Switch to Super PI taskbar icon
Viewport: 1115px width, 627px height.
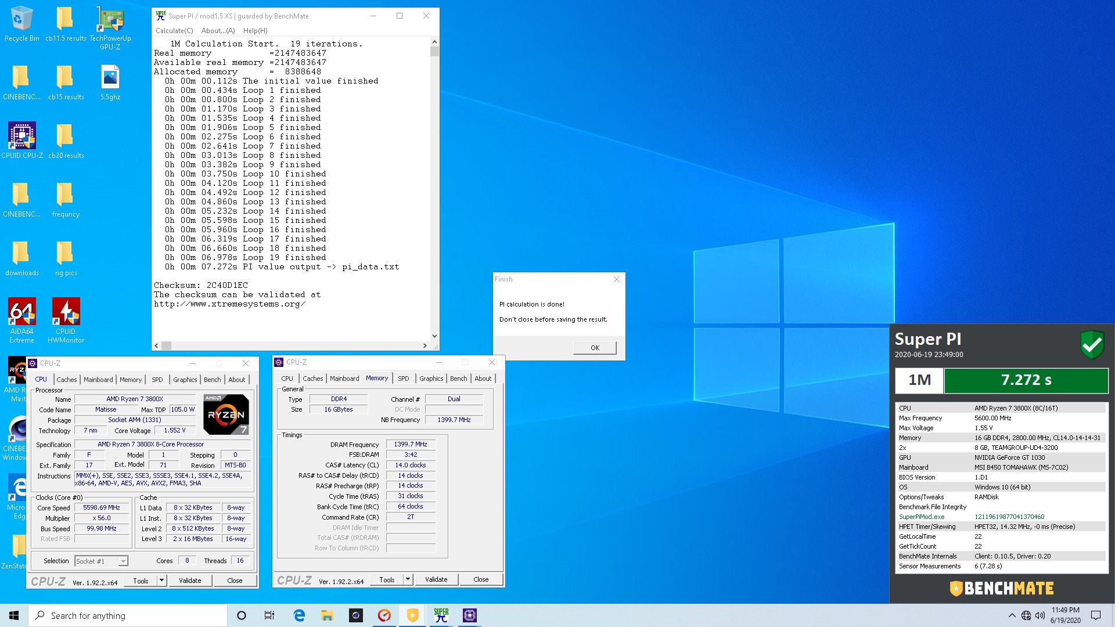(x=441, y=615)
